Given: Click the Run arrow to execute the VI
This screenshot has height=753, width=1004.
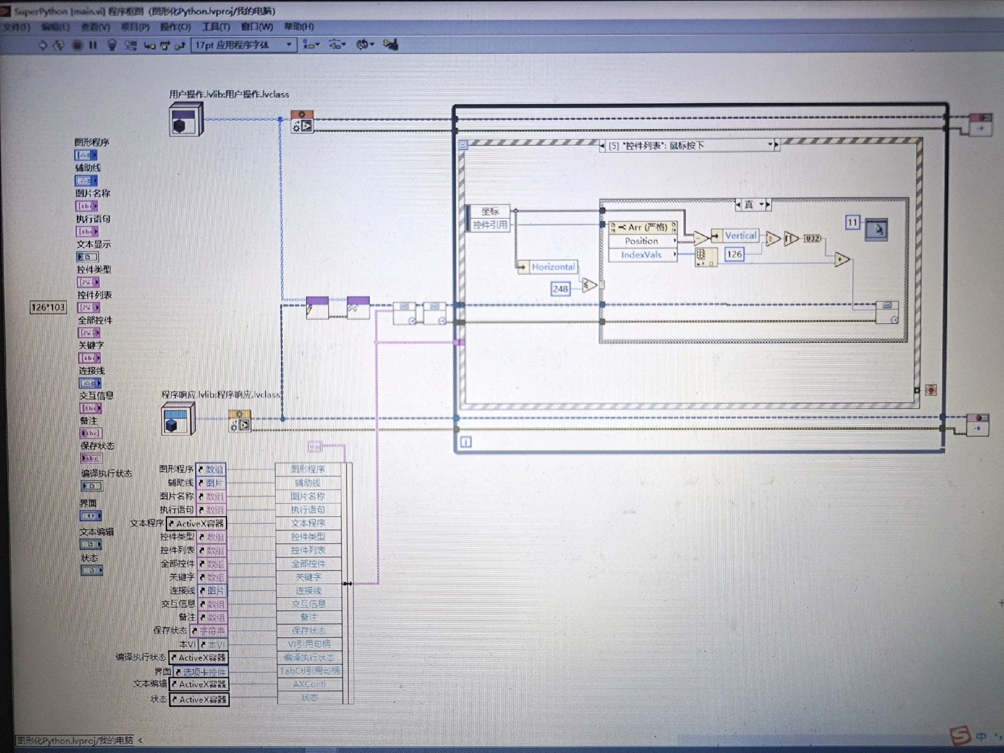Looking at the screenshot, I should coord(43,45).
